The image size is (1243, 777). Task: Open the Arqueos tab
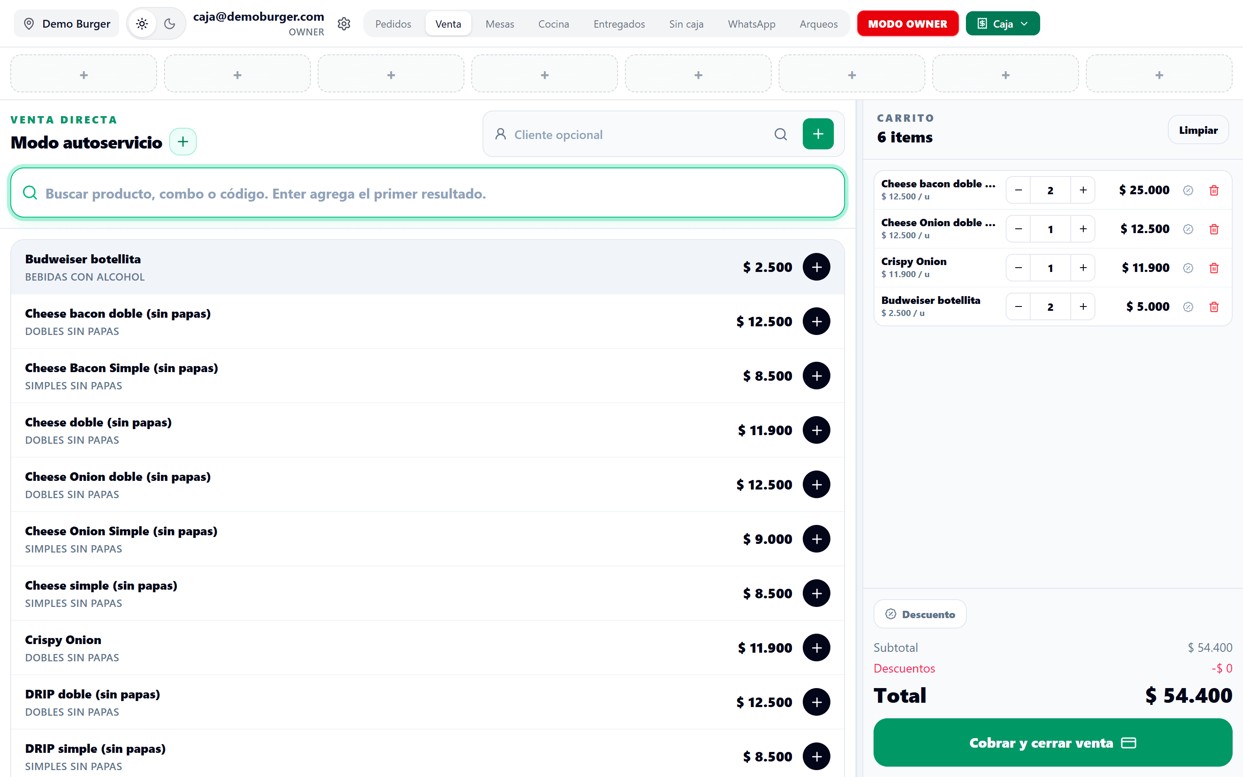click(818, 24)
